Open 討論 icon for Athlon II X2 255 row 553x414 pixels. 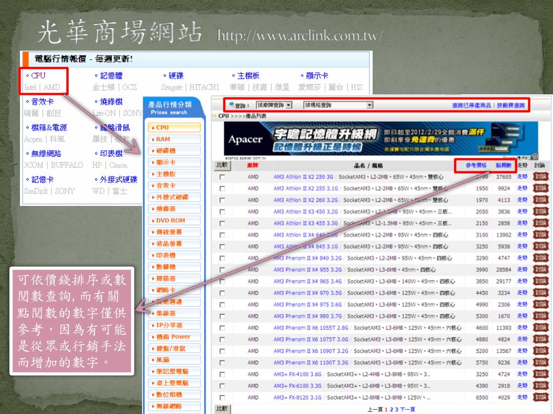[x=540, y=188]
